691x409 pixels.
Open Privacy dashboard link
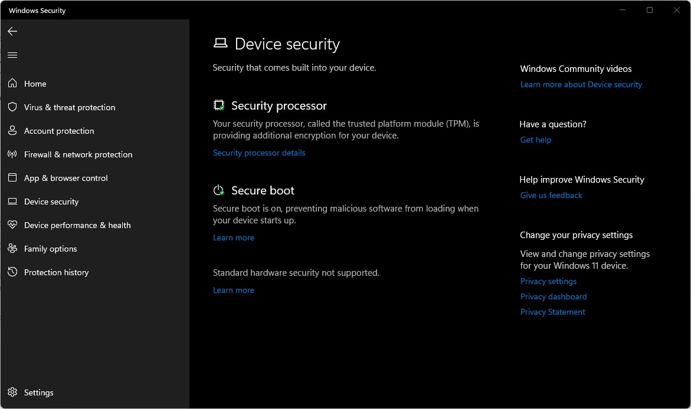pos(554,297)
